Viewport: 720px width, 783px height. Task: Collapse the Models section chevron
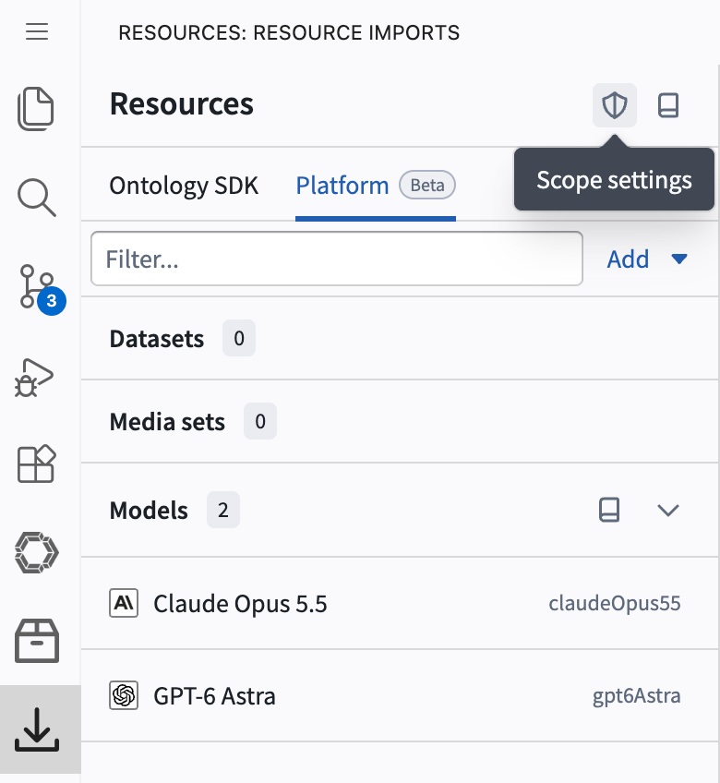pos(668,511)
